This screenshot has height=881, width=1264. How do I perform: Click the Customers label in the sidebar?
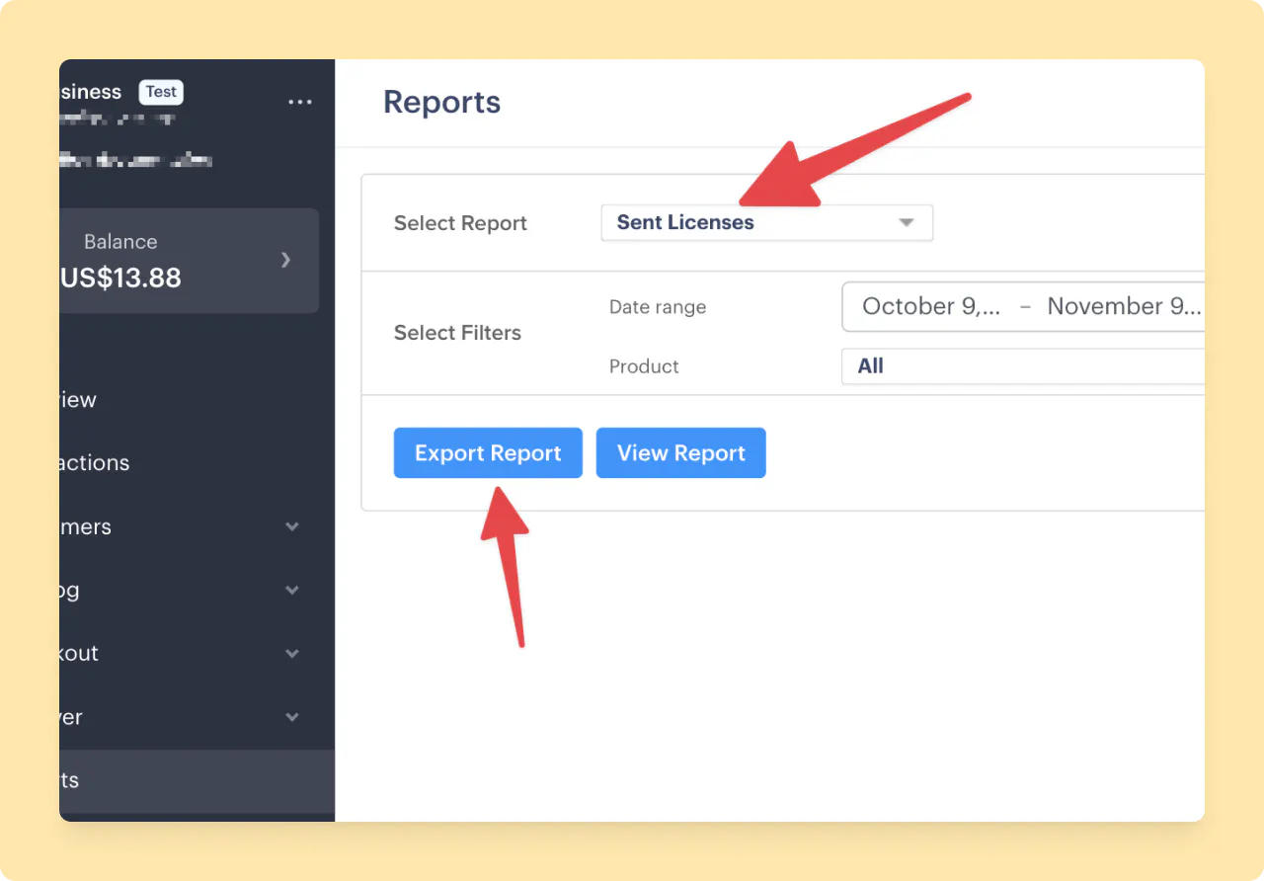coord(86,527)
